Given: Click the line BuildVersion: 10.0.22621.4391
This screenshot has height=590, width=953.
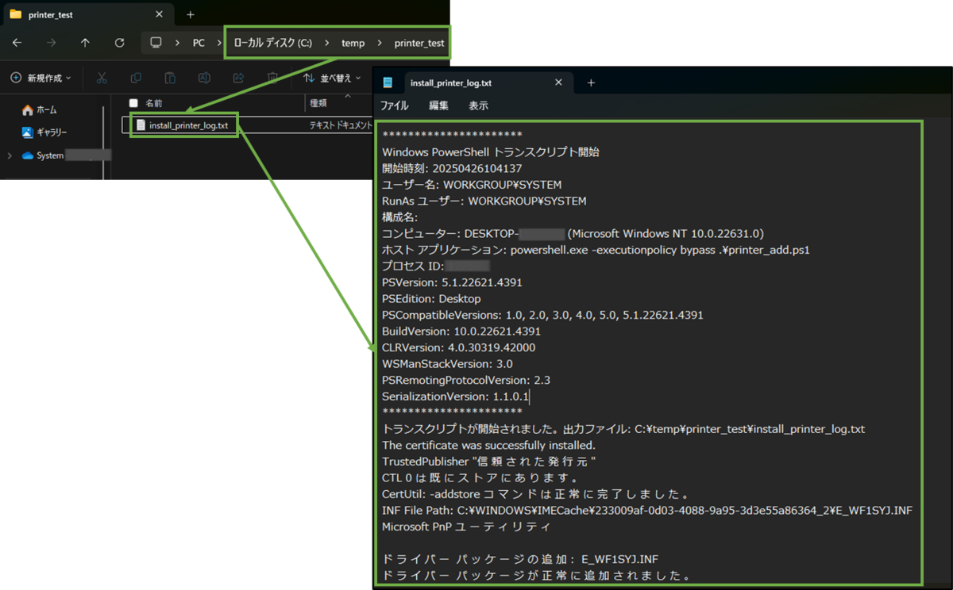Looking at the screenshot, I should (461, 331).
